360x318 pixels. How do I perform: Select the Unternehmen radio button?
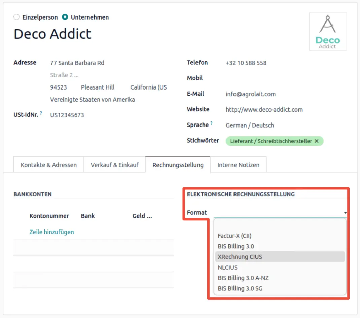[x=65, y=17]
